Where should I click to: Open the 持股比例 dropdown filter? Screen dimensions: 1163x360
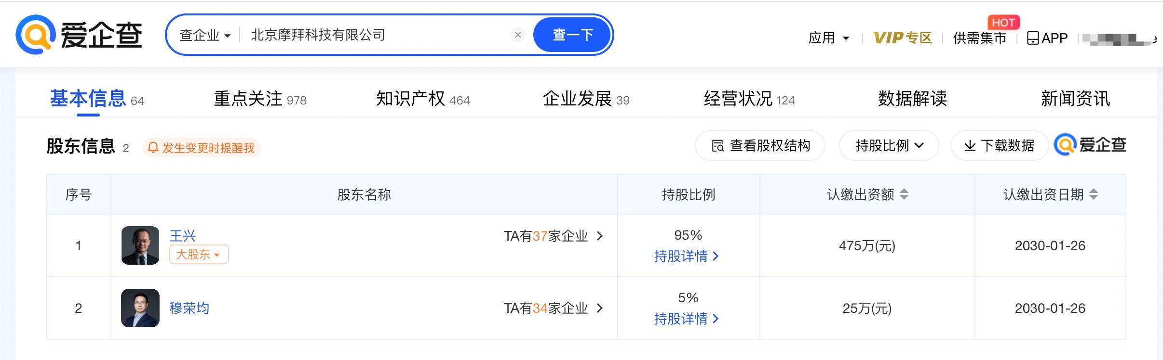tap(889, 145)
